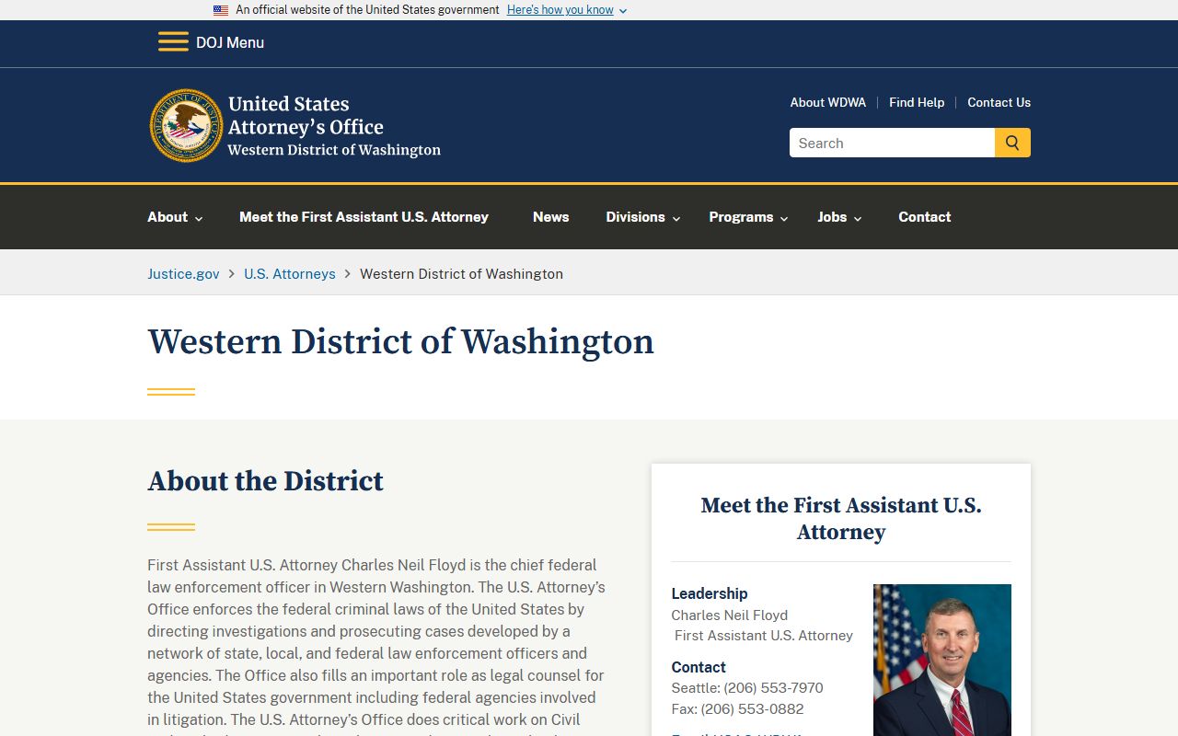The width and height of the screenshot is (1178, 736).
Task: Click the United States Attorney's Office site title
Action: [334, 126]
